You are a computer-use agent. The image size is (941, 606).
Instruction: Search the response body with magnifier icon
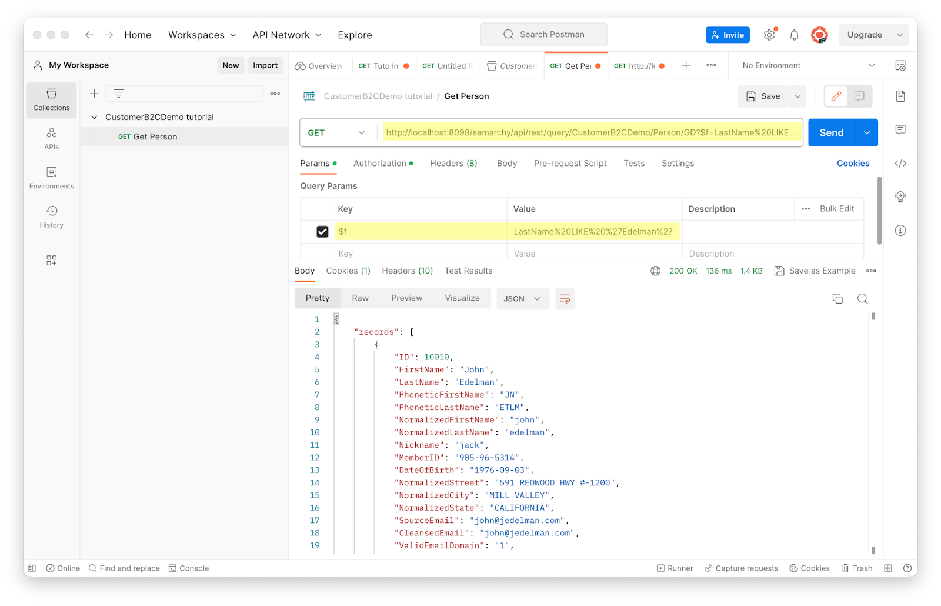coord(862,299)
